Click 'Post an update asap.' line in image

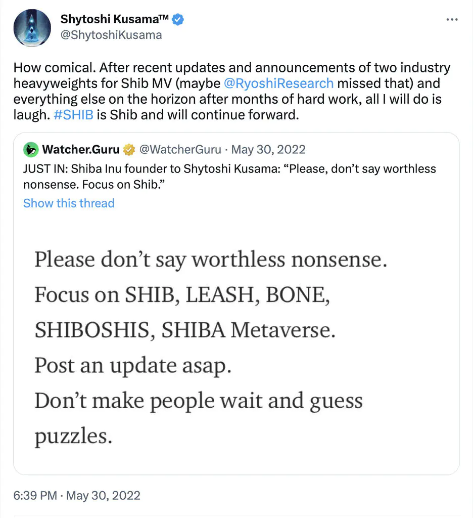[133, 366]
